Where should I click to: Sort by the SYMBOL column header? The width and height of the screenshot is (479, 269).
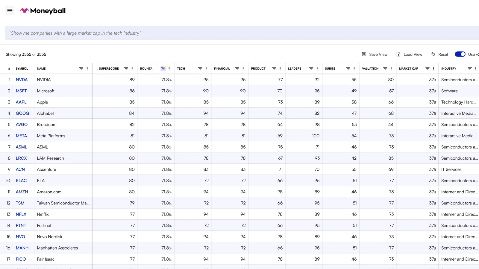tap(22, 69)
